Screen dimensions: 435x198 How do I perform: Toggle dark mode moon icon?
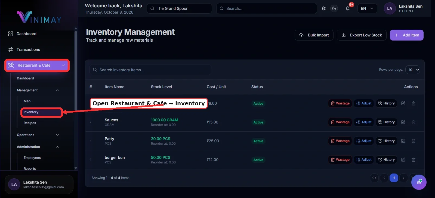[334, 8]
